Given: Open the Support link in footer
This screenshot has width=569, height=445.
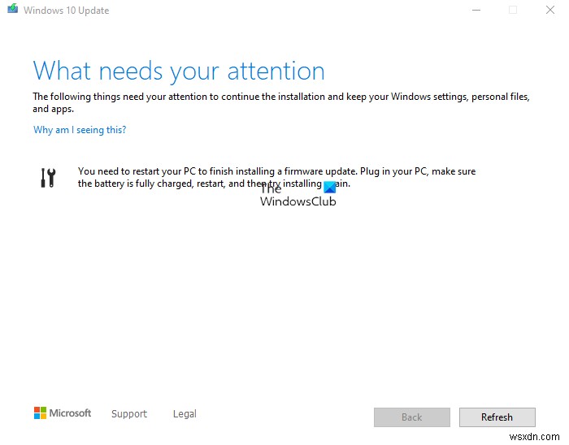Looking at the screenshot, I should click(x=129, y=414).
